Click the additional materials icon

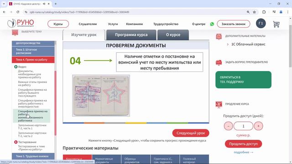point(219,36)
